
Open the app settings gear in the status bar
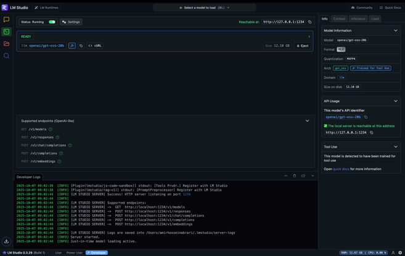[x=400, y=252]
